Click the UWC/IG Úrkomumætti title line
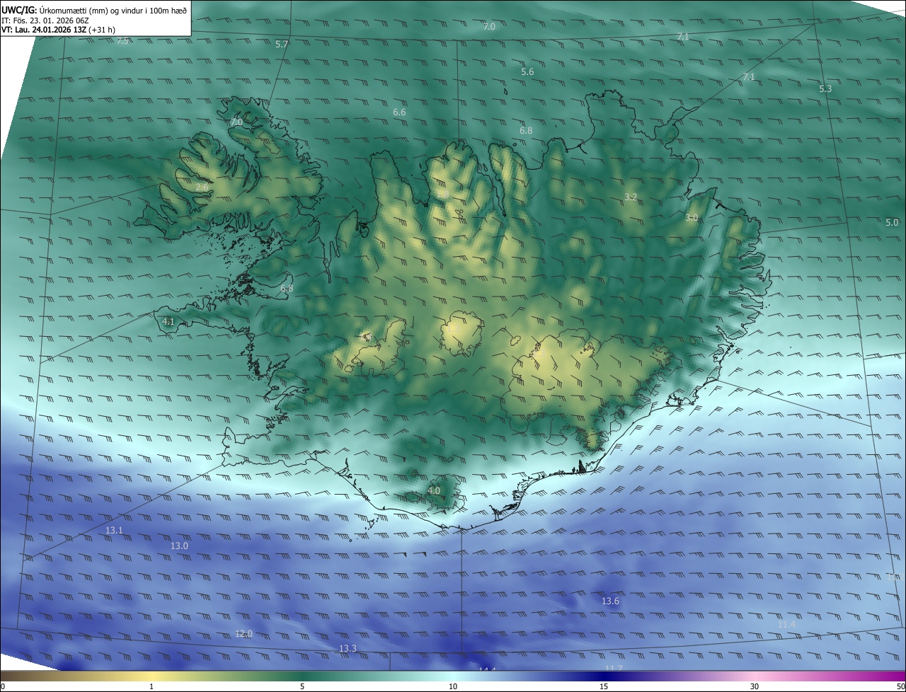 (94, 10)
